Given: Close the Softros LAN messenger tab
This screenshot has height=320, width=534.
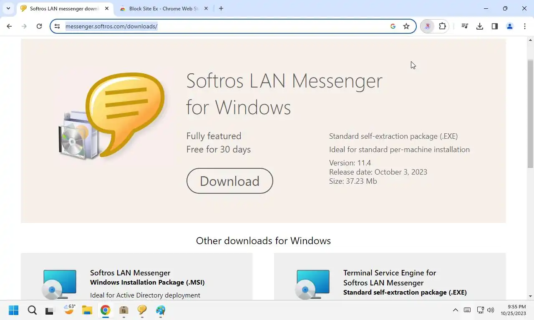Looking at the screenshot, I should tap(107, 8).
